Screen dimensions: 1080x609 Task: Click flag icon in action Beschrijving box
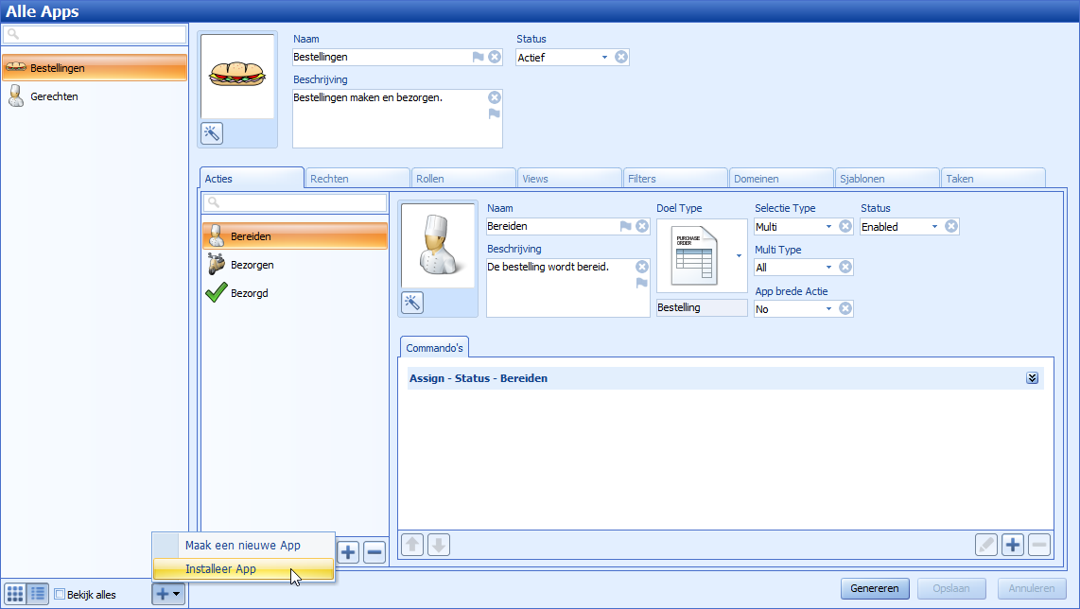642,283
